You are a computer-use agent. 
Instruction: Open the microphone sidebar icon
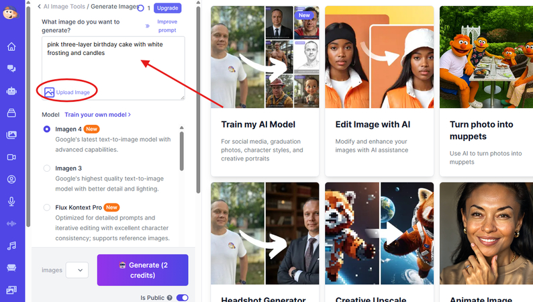point(11,201)
